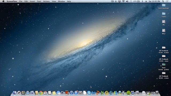Open Microsoft Word W icon

coord(94,93)
